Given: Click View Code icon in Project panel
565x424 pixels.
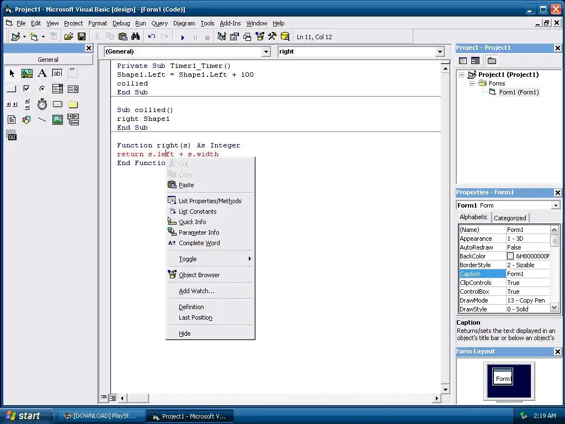Looking at the screenshot, I should click(x=463, y=61).
